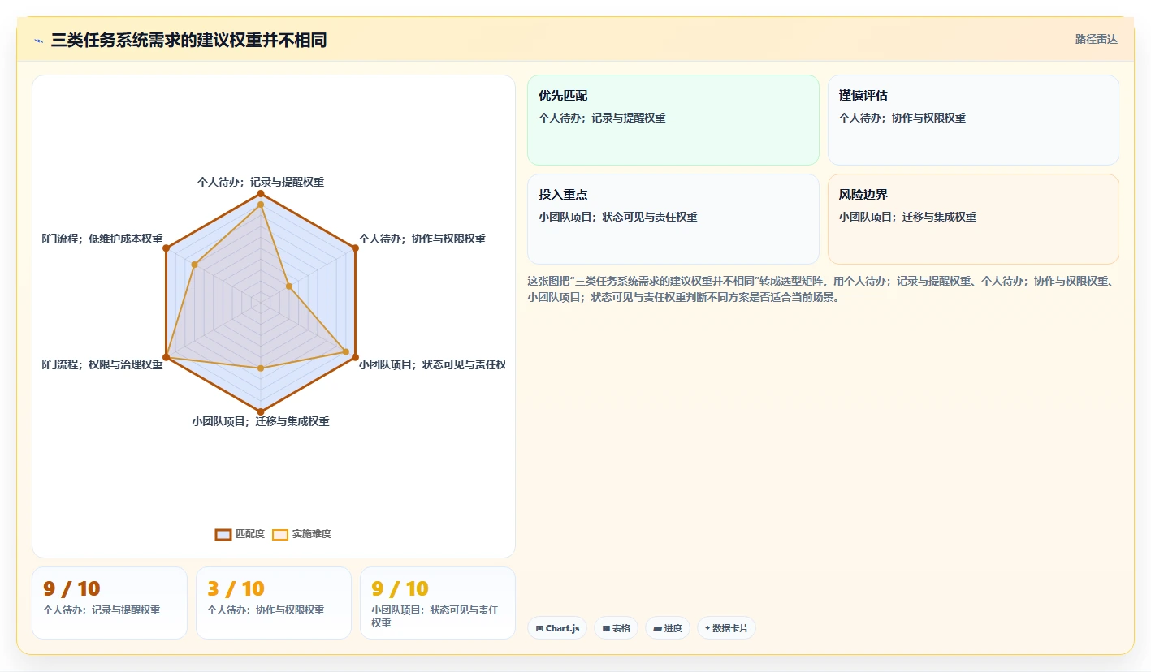Select the 表格 chip
1151x672 pixels.
[616, 628]
